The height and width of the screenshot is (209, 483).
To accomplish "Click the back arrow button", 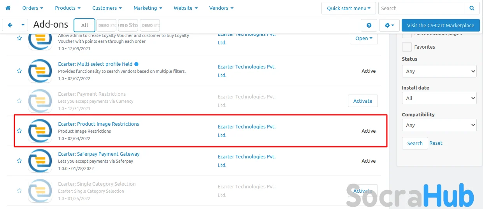I will click(x=10, y=25).
